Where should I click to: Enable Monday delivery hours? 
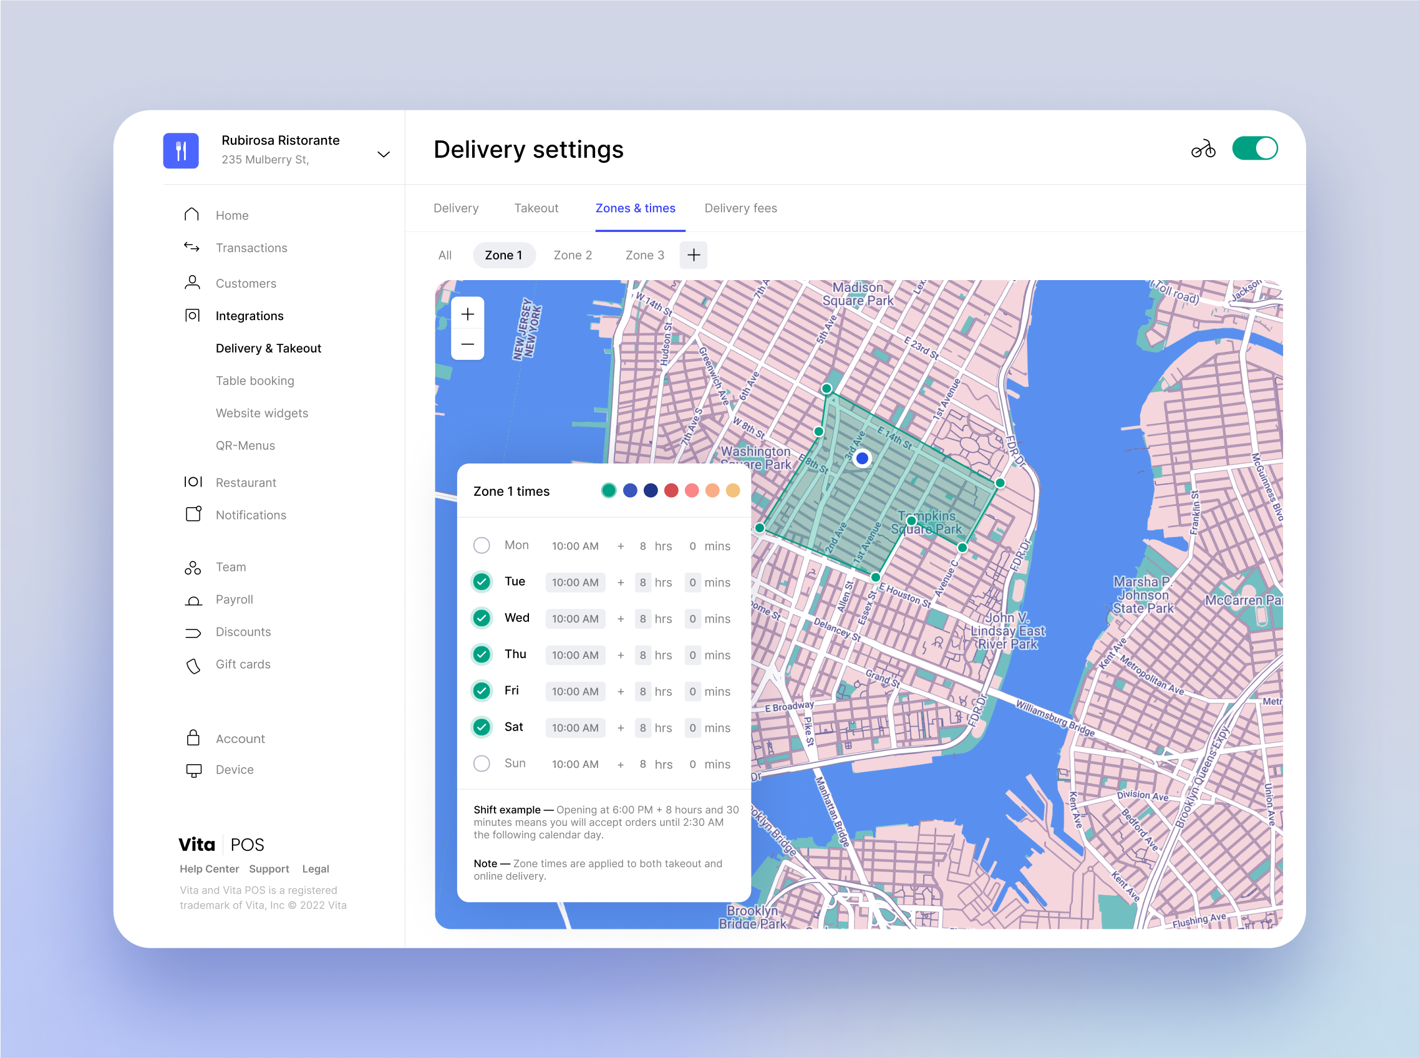(x=482, y=545)
